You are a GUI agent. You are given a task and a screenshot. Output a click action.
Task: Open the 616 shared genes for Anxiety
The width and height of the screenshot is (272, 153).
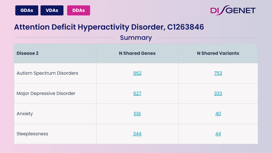tap(137, 113)
